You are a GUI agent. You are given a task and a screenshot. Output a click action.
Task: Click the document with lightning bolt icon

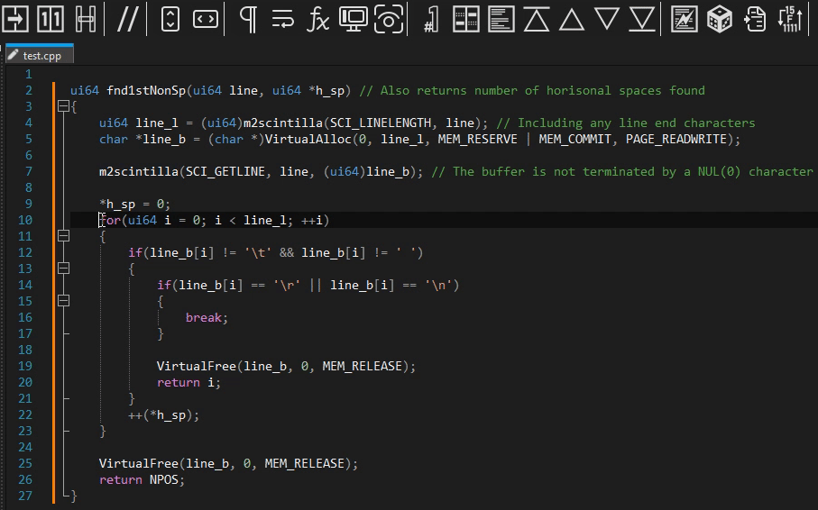pyautogui.click(x=685, y=19)
